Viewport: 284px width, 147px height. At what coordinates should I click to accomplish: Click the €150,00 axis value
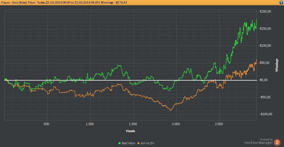[x=265, y=29]
